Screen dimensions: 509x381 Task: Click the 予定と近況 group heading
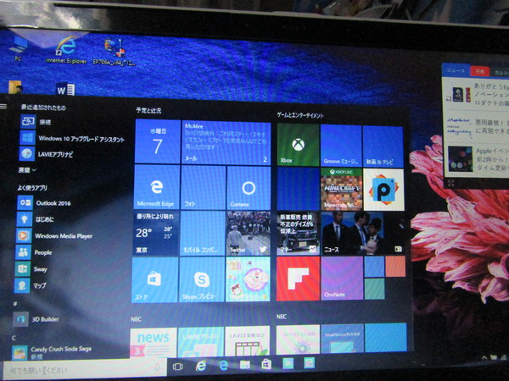[x=148, y=110]
